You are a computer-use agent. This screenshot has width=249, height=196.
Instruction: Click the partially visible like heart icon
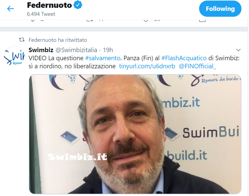click(x=146, y=21)
